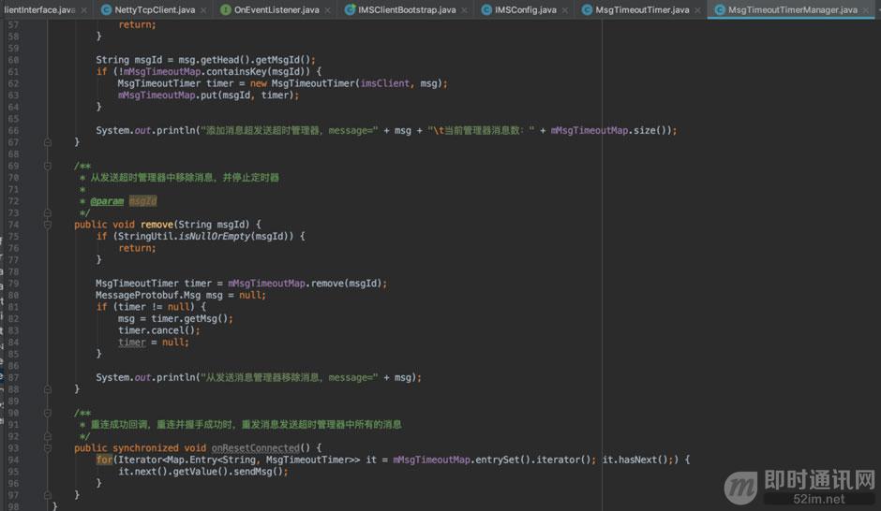Open the OnEventListener.java tab
881x511 pixels.
[x=276, y=9]
